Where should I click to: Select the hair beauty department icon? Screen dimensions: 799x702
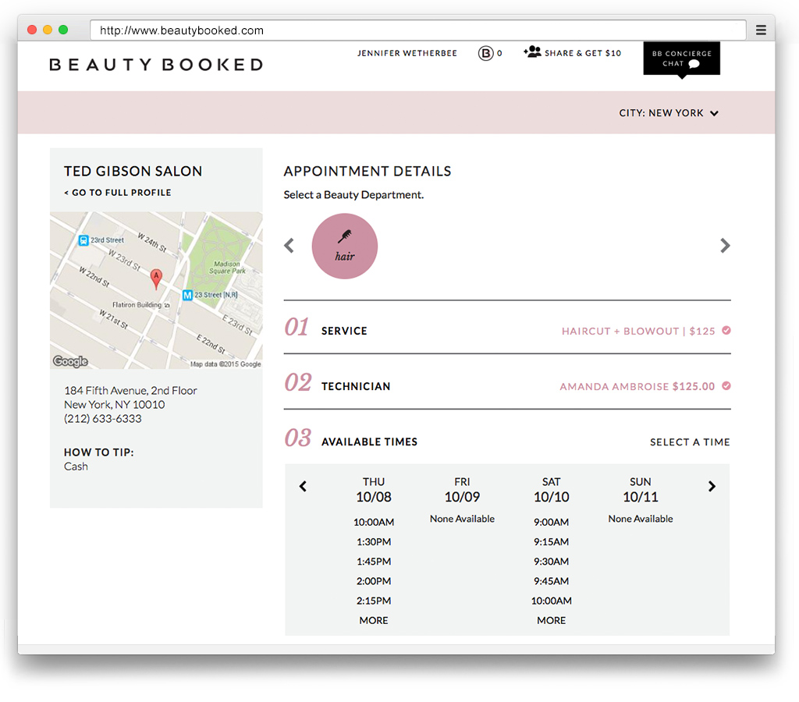(x=344, y=246)
